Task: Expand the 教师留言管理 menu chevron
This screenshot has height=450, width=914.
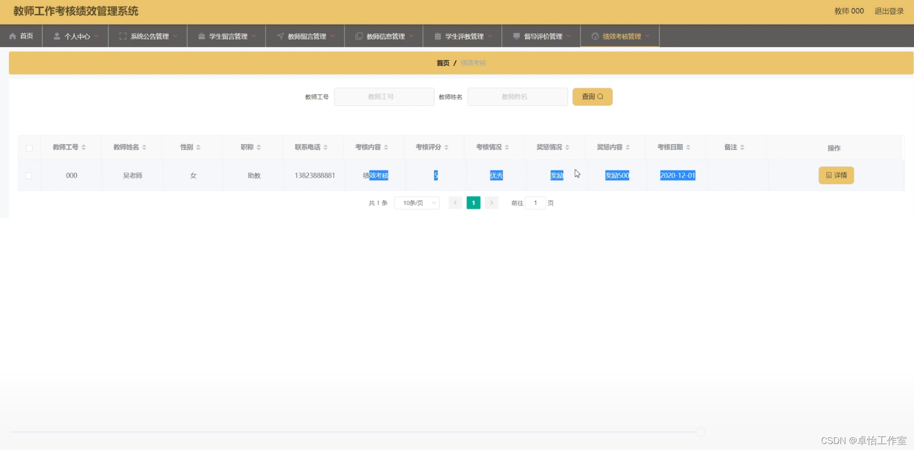Action: tap(332, 36)
